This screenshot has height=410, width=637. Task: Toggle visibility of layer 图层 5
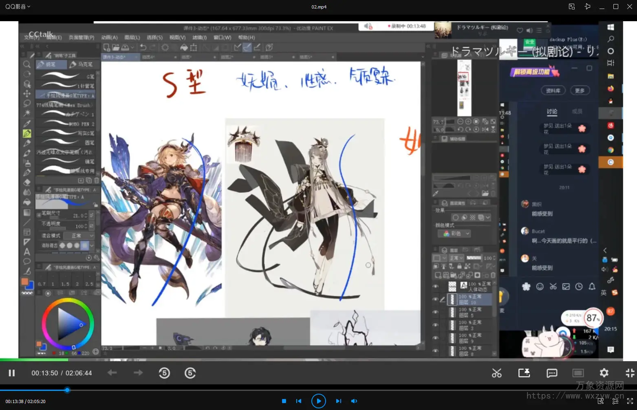435,313
